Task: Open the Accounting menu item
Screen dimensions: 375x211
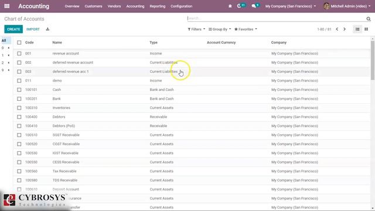Action: (x=135, y=6)
